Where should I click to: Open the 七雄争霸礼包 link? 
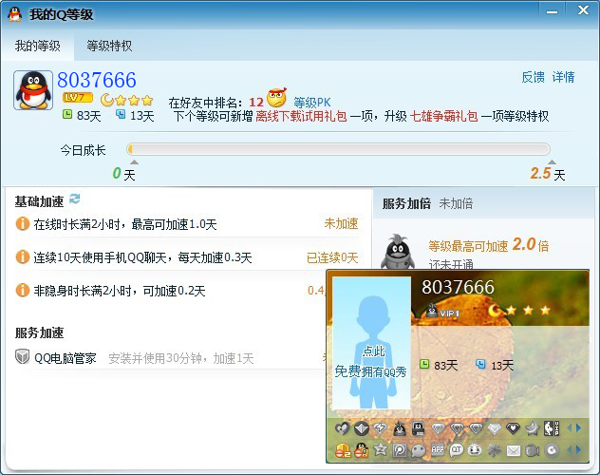click(444, 116)
